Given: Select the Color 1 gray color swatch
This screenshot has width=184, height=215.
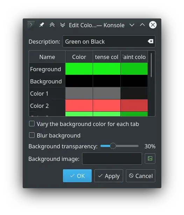Looking at the screenshot, I should [79, 93].
